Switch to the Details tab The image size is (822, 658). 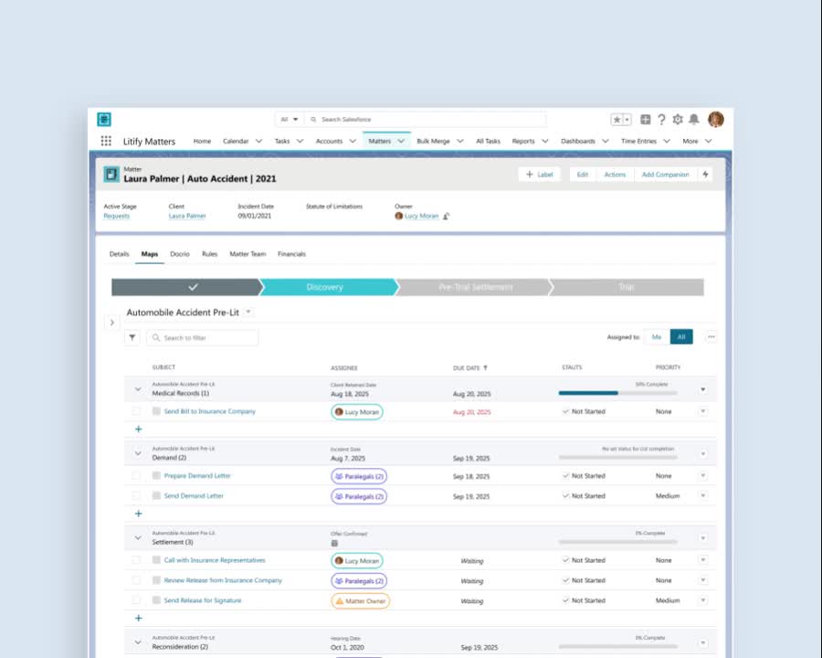(x=119, y=254)
